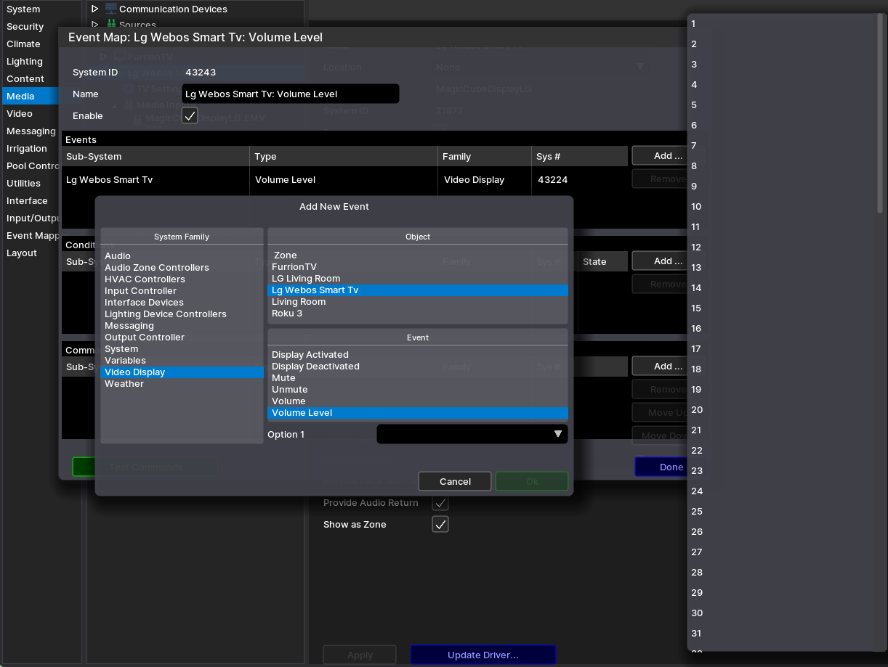Select Lighting Device Controllers family

coord(182,314)
